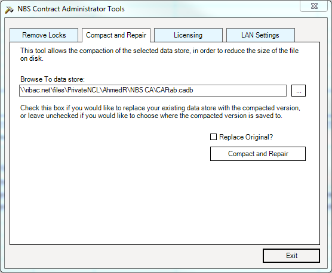Enable the Replace Original checkbox
Screen dimensions: 332x273
point(213,137)
